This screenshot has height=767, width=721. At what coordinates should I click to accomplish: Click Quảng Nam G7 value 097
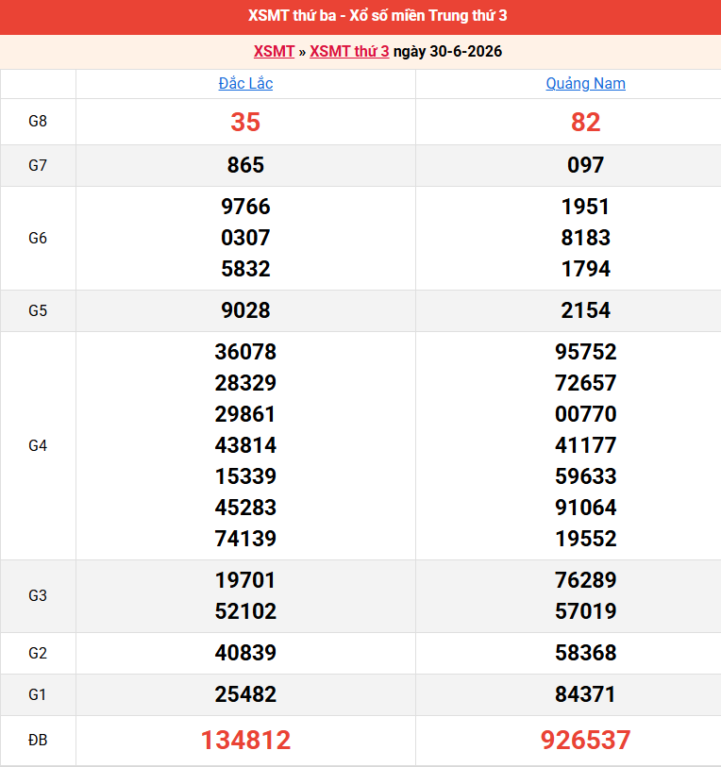click(585, 165)
